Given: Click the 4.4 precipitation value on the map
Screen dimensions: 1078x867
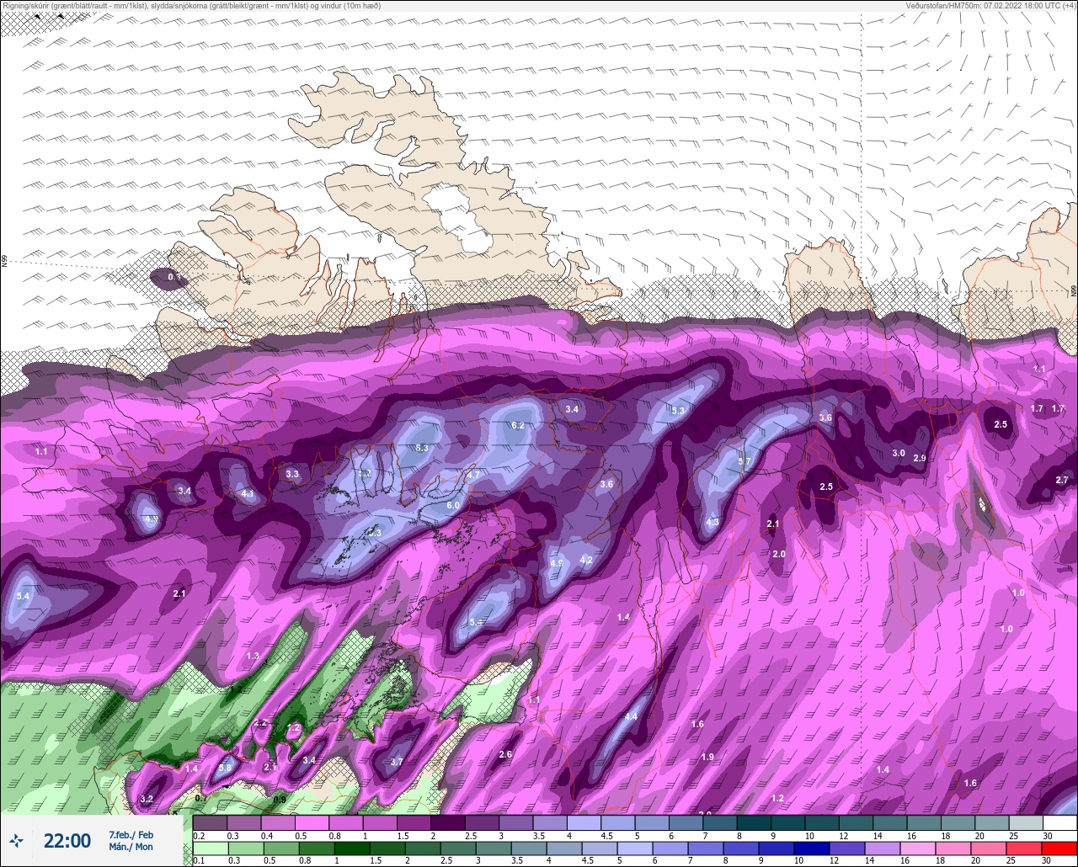Looking at the screenshot, I should [631, 716].
